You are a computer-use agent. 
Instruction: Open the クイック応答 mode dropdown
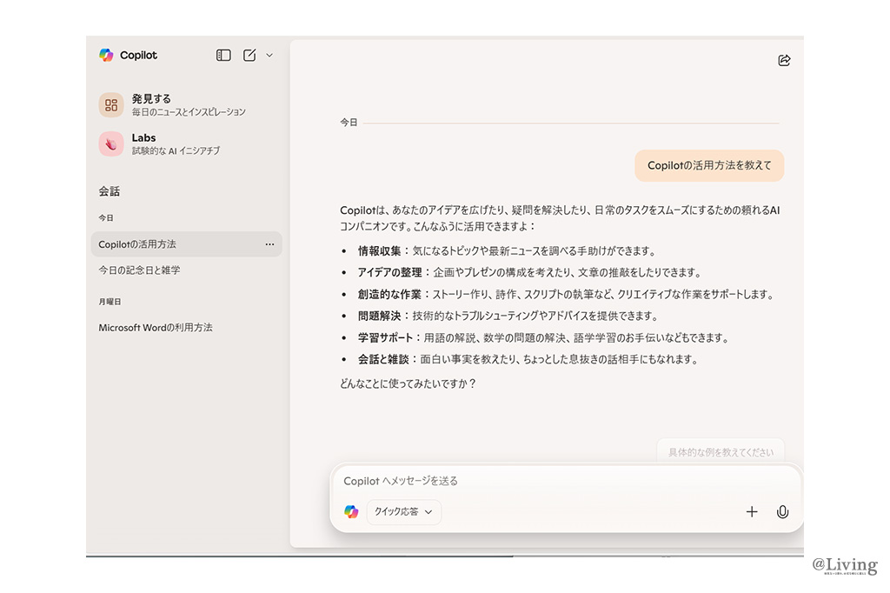[x=403, y=512]
